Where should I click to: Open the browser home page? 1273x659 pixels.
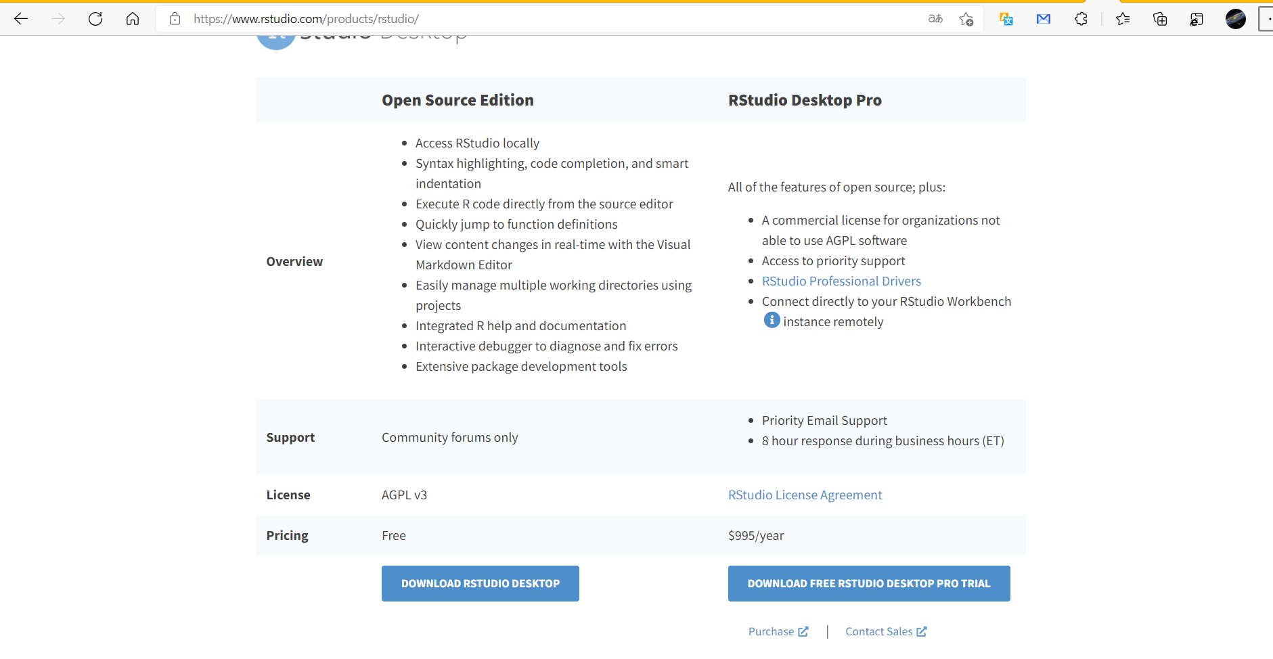click(x=133, y=19)
